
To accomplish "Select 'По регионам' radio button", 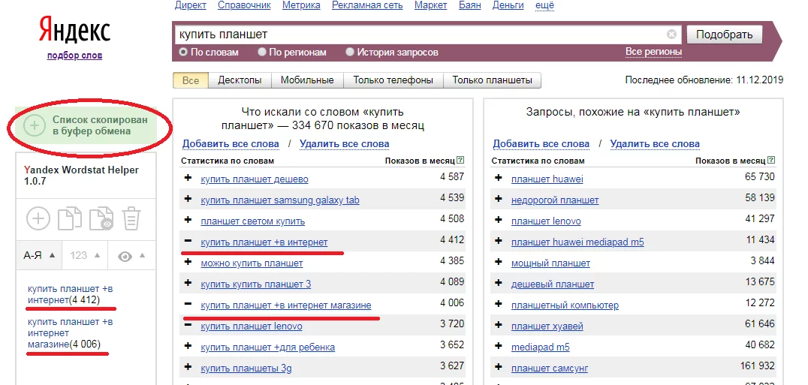I will [262, 52].
